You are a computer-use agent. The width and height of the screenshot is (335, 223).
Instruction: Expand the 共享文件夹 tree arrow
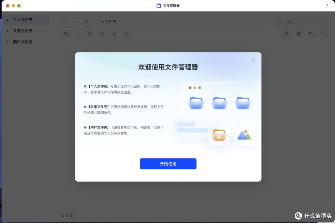coord(8,31)
